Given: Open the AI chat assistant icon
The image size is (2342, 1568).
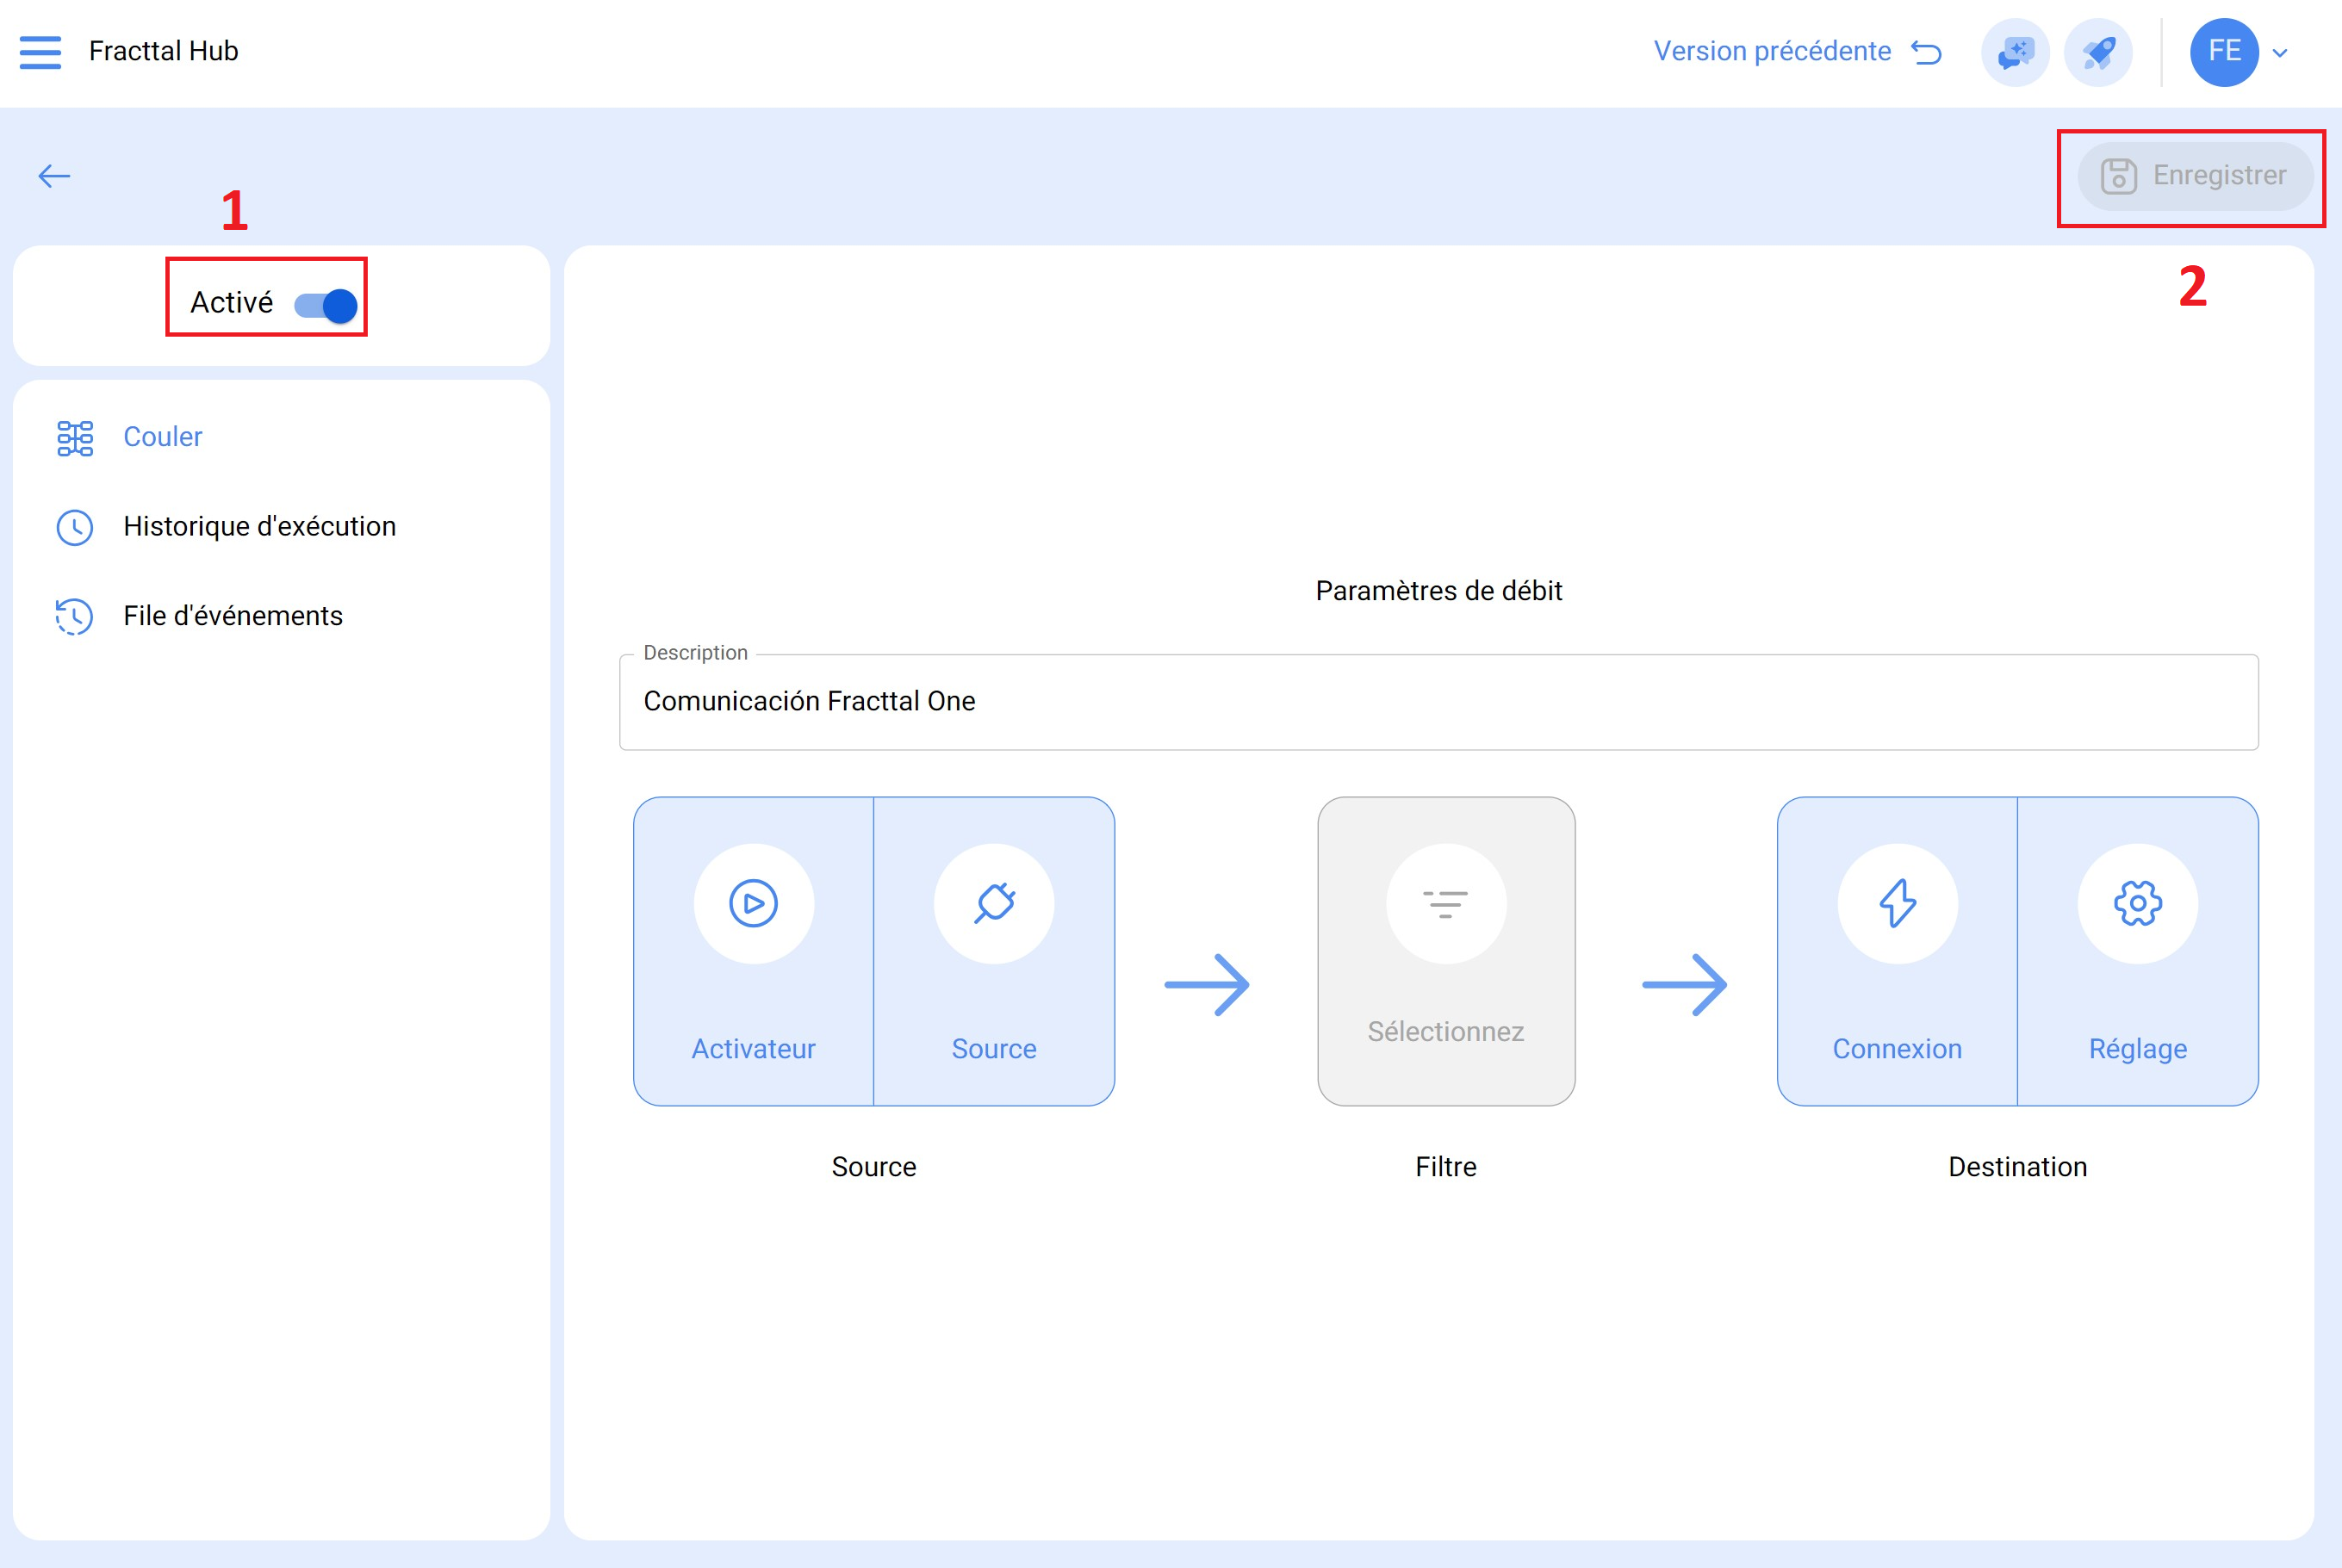Looking at the screenshot, I should (2015, 52).
